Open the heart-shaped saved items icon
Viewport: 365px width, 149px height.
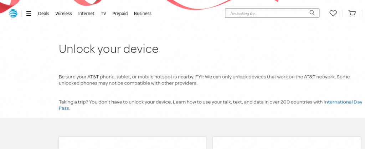(333, 14)
